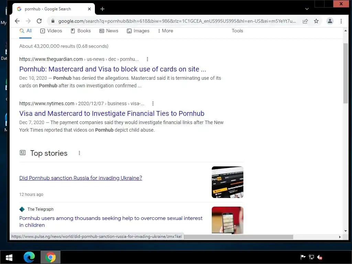Launch Microsoft Edge from taskbar

(29, 257)
